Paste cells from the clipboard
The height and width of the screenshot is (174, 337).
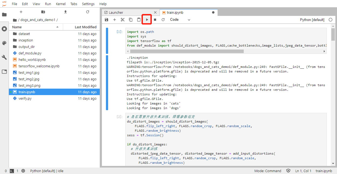[x=139, y=19]
